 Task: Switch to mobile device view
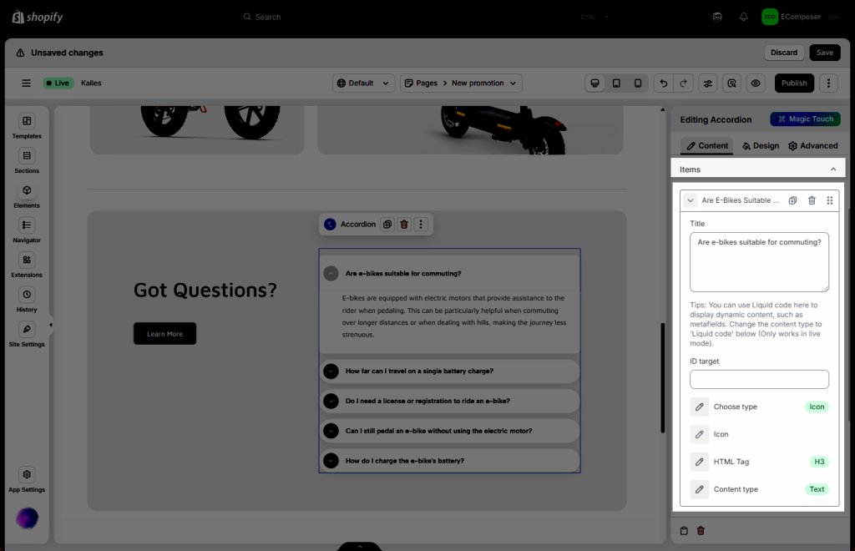pos(638,83)
